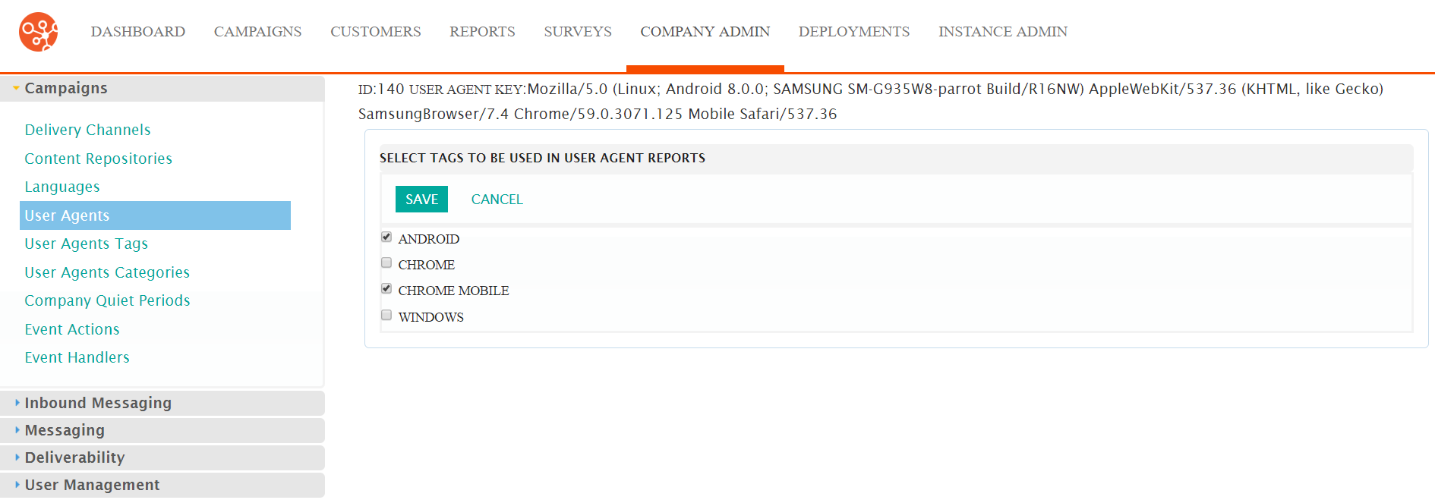Open the Event Handlers link

click(x=77, y=357)
